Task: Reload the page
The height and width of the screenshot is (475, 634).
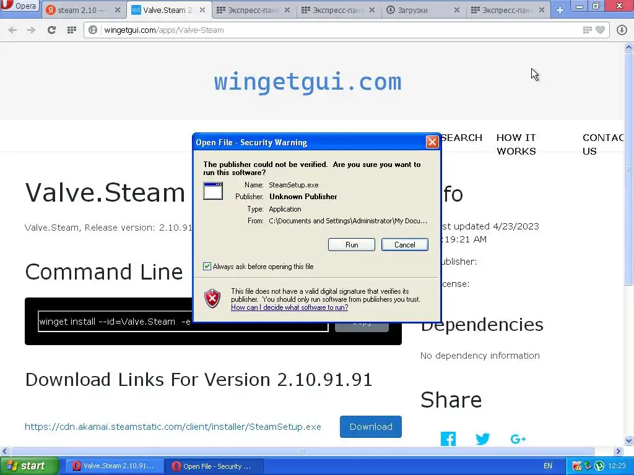Action: point(51,30)
